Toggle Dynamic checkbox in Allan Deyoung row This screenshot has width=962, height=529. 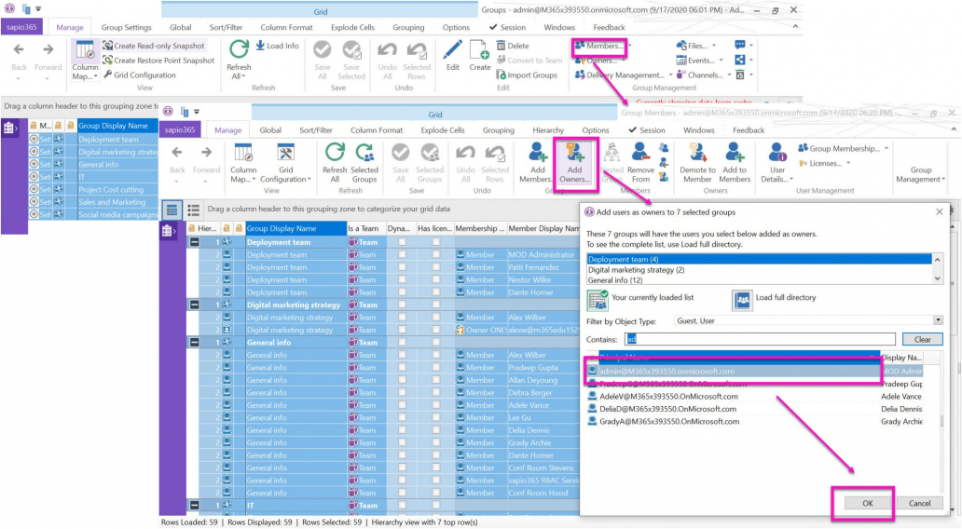pyautogui.click(x=402, y=380)
